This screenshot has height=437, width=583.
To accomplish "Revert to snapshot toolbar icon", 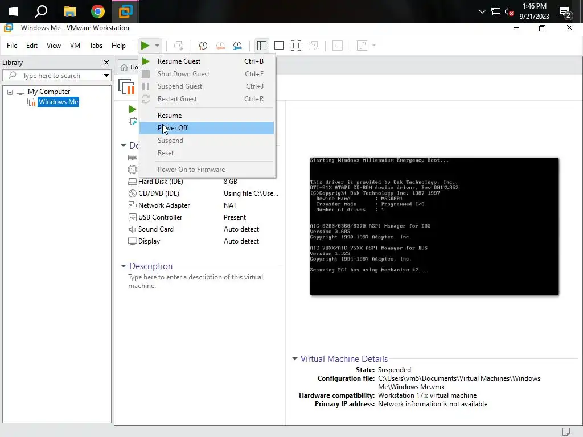I will [220, 46].
